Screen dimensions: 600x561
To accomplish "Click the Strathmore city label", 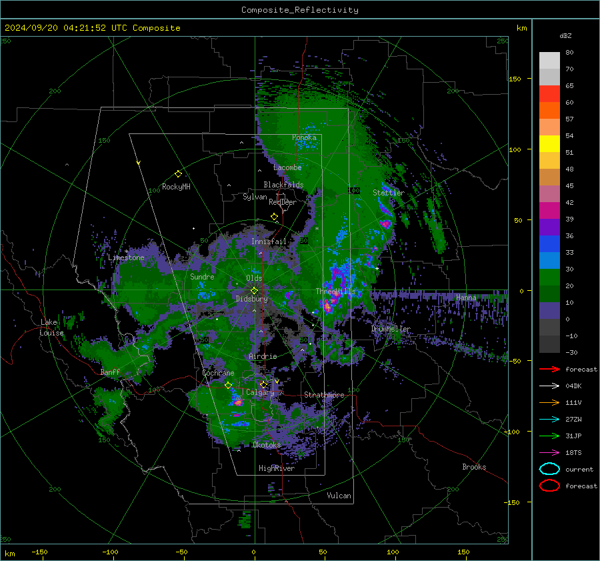I will coord(324,395).
